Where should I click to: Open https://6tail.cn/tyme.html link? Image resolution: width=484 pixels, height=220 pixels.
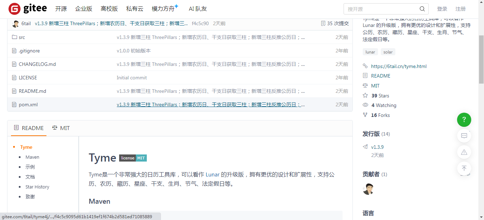(399, 66)
